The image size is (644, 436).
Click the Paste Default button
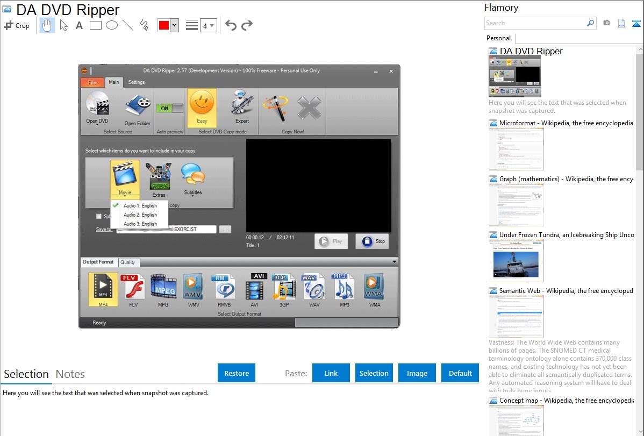(460, 373)
